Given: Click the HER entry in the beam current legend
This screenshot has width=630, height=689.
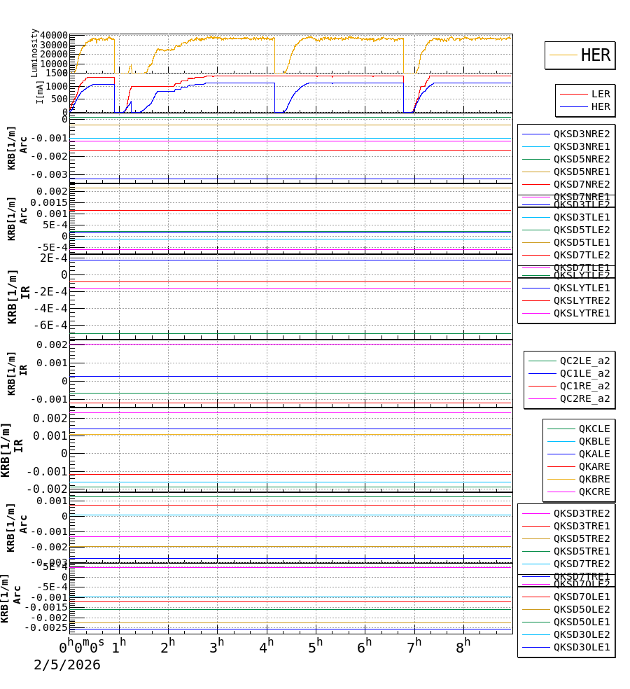Looking at the screenshot, I should [x=601, y=106].
